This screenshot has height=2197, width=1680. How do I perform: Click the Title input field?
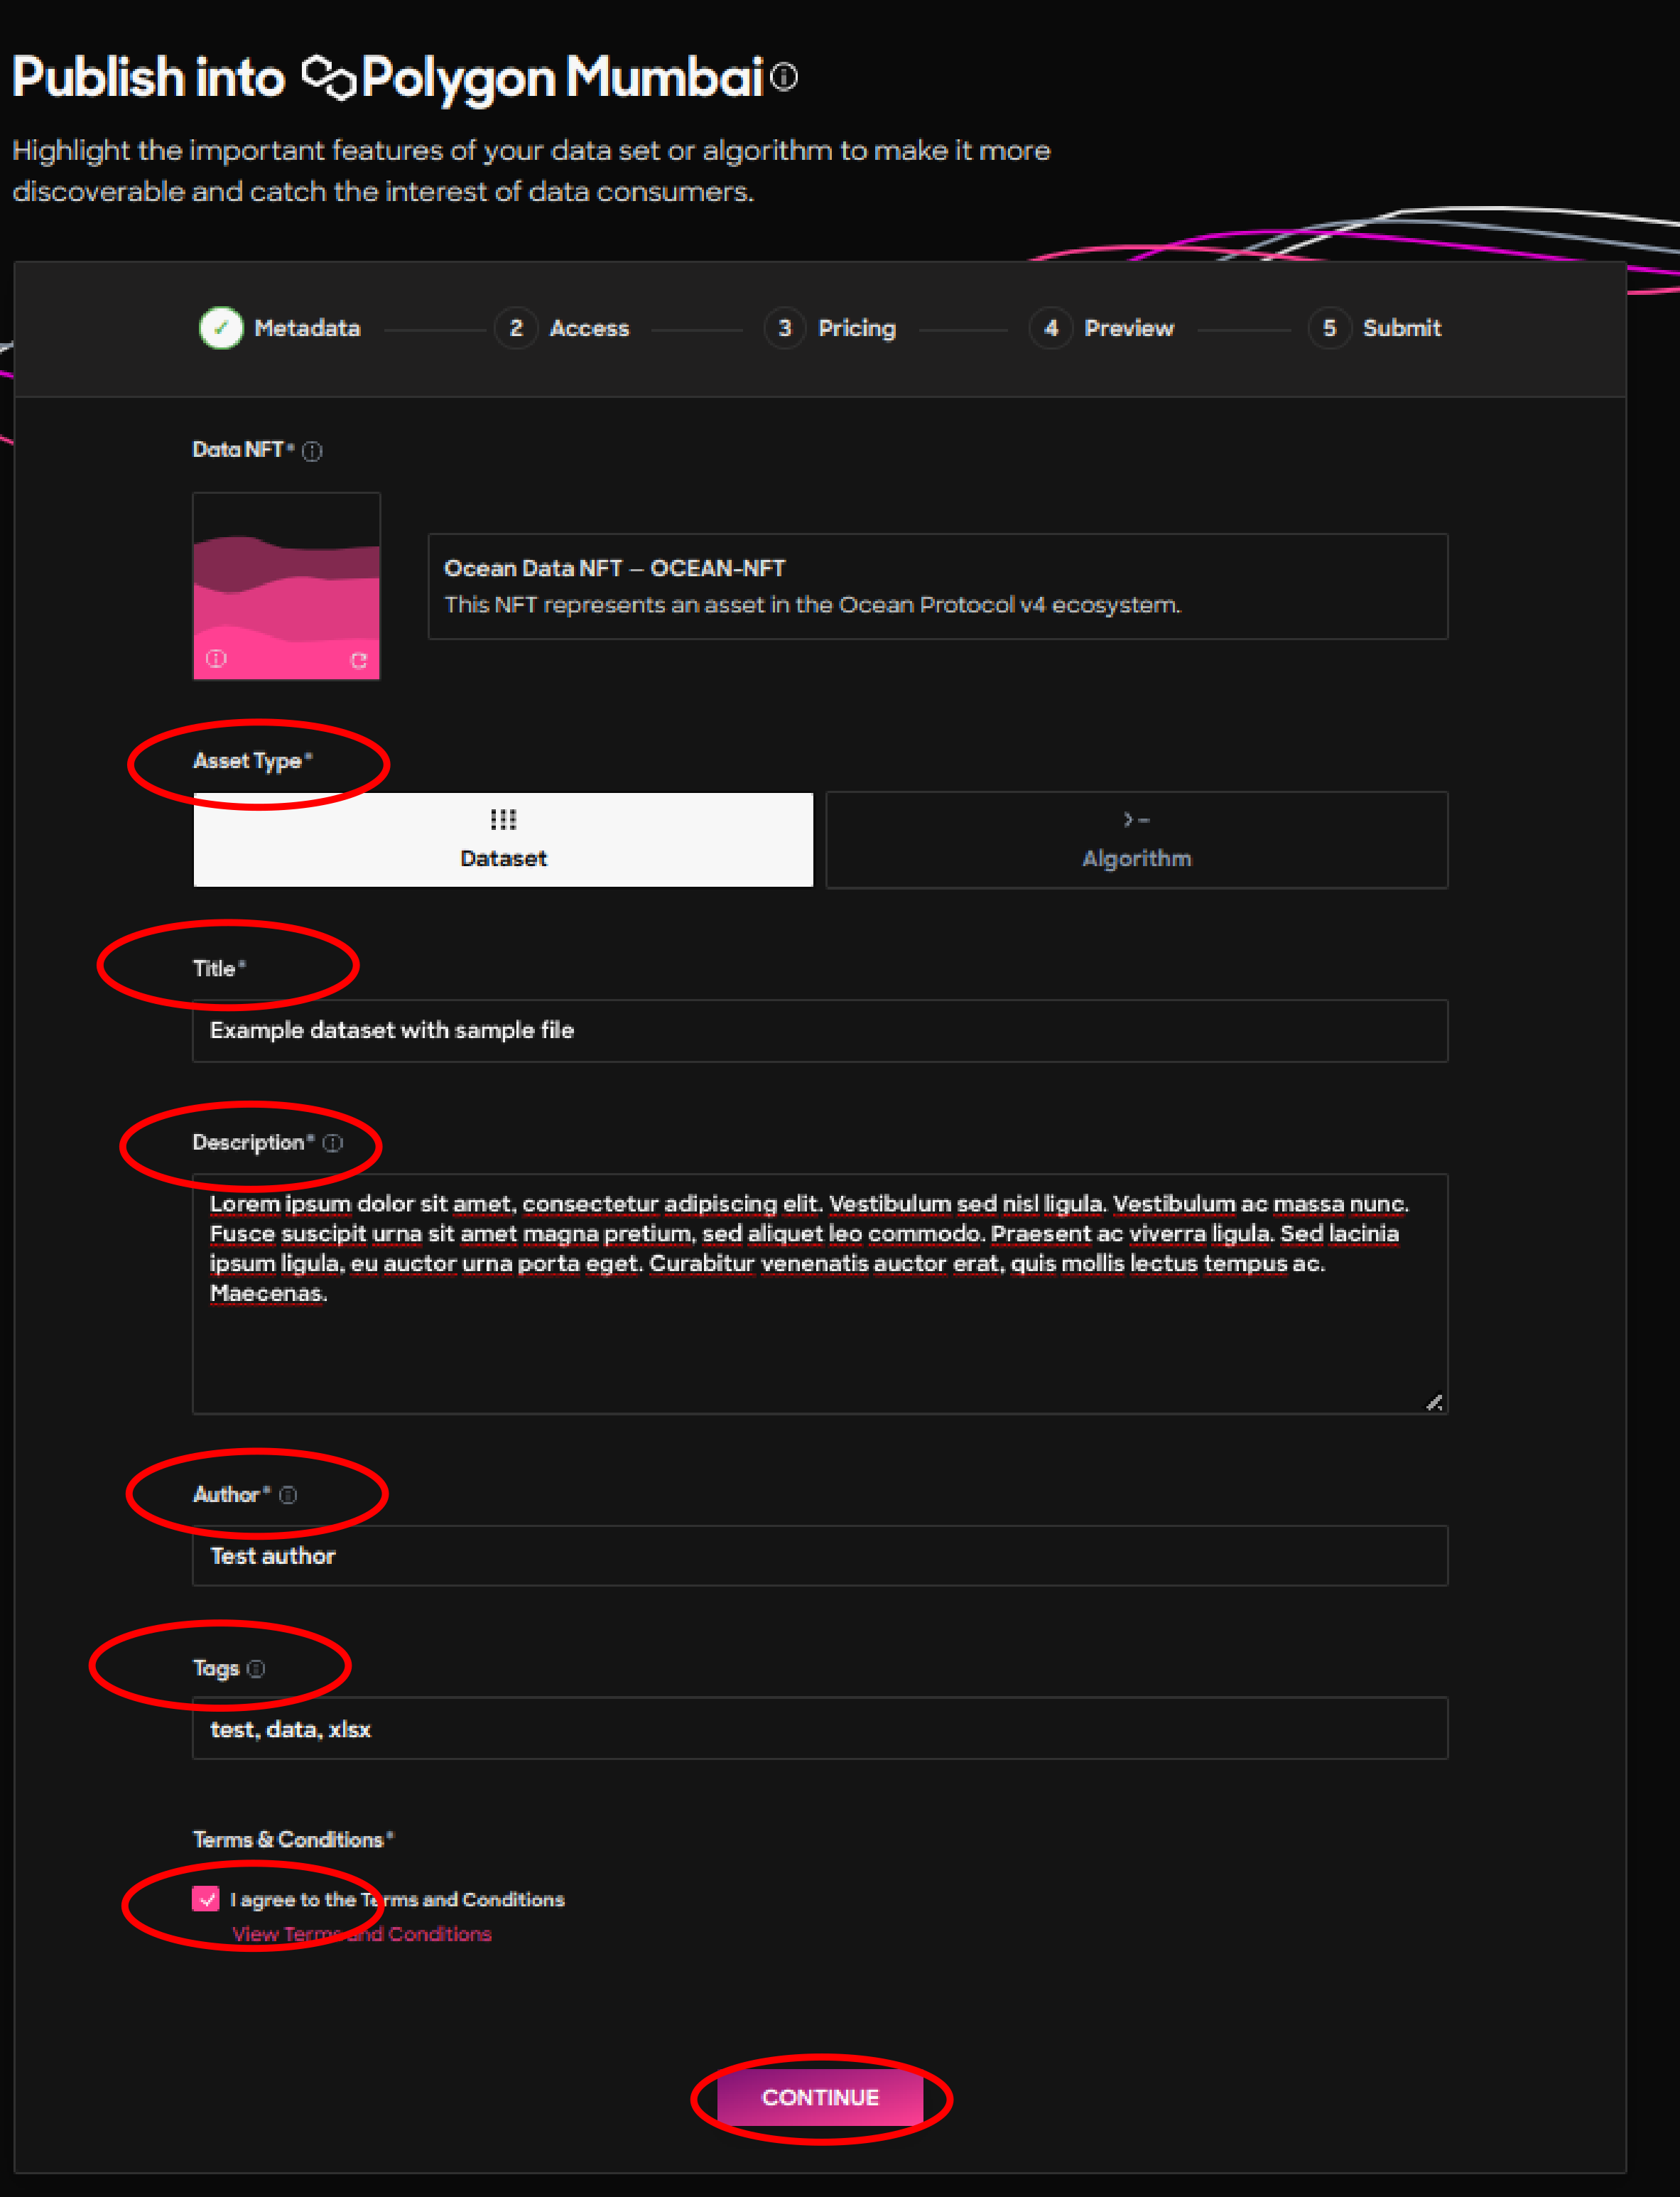click(820, 1031)
